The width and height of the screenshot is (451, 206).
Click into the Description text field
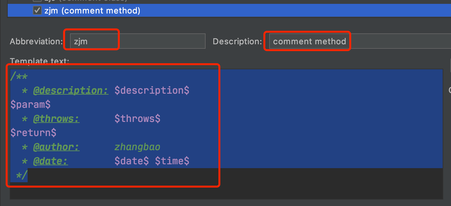(360, 41)
